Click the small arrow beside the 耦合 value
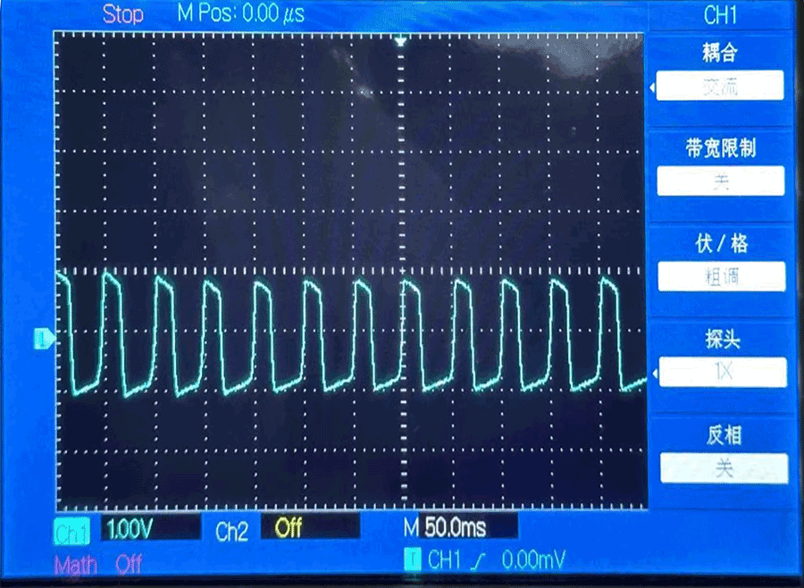The height and width of the screenshot is (588, 804). tap(652, 87)
